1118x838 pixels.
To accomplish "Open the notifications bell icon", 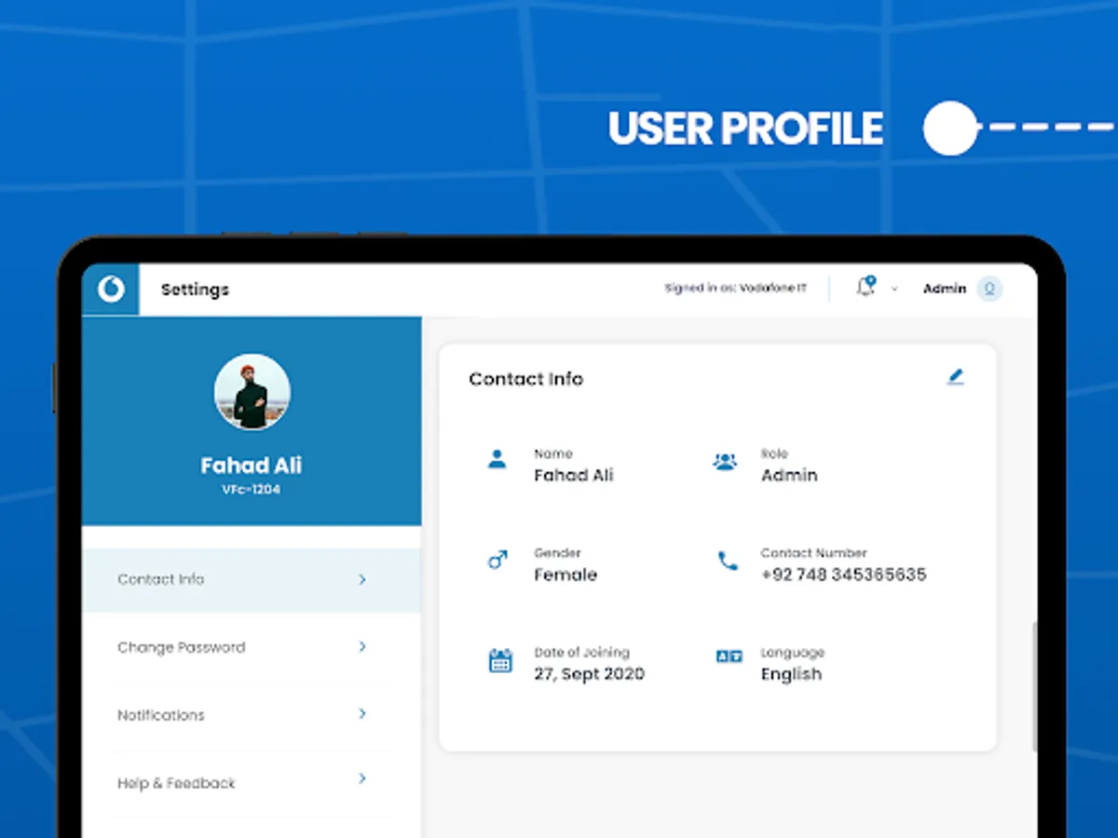I will 866,287.
